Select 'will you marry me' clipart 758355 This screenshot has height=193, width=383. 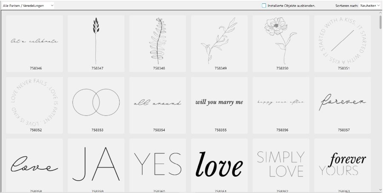219,105
